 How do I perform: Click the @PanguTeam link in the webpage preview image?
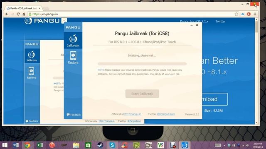tap(134, 121)
